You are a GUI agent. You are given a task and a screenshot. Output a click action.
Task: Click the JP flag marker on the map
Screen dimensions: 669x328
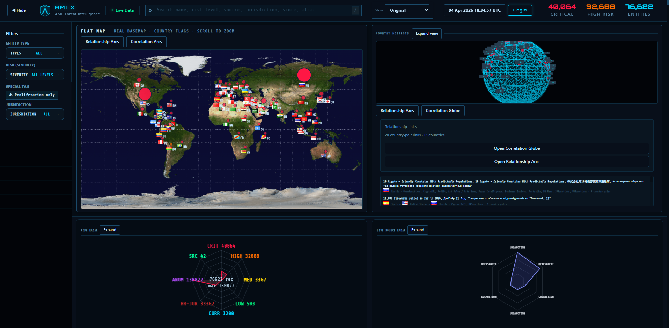(x=328, y=102)
